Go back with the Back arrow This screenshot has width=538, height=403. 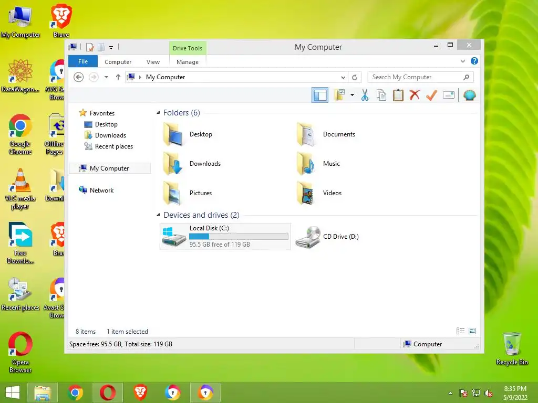tap(79, 77)
